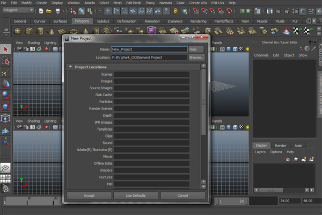Click Accept in New Project dialog
Image resolution: width=322 pixels, height=215 pixels.
point(89,196)
